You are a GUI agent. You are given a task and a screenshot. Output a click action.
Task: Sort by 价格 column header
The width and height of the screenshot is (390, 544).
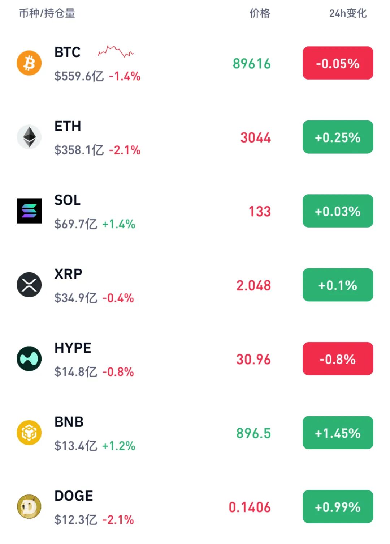tap(260, 13)
